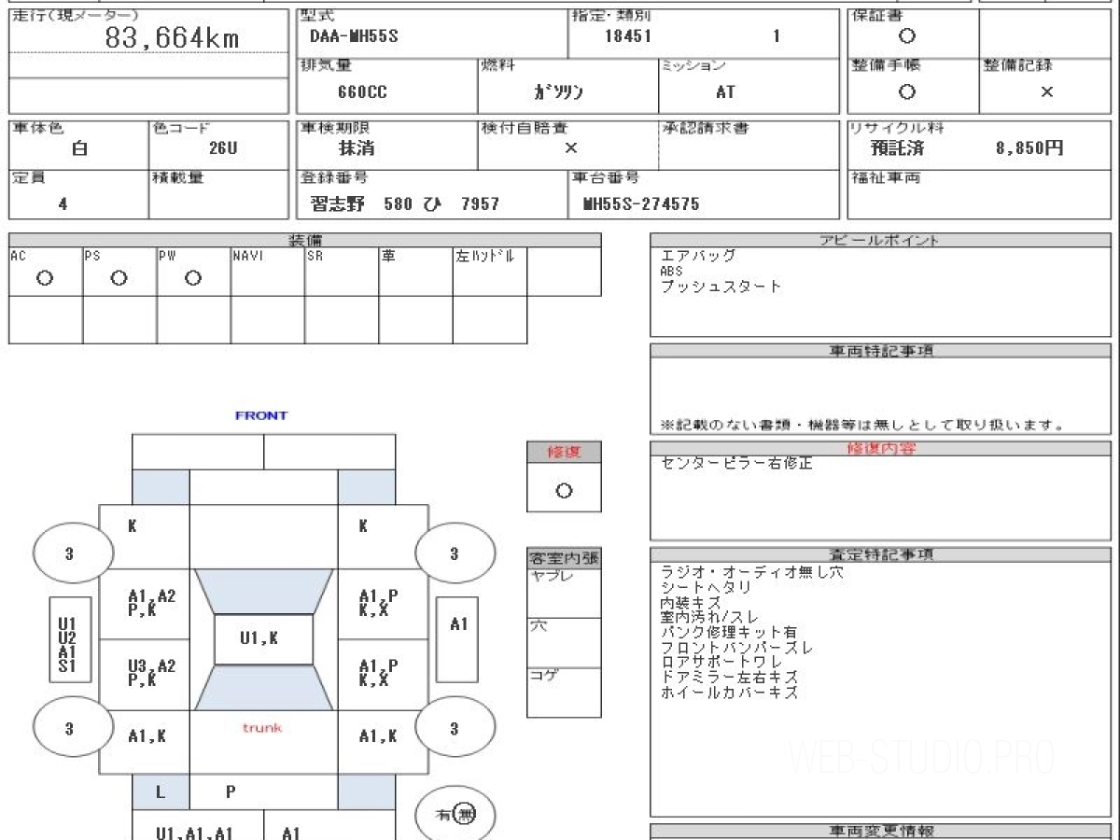1120x840 pixels.
Task: Click the ヤブレ interior cell
Action: point(564,594)
